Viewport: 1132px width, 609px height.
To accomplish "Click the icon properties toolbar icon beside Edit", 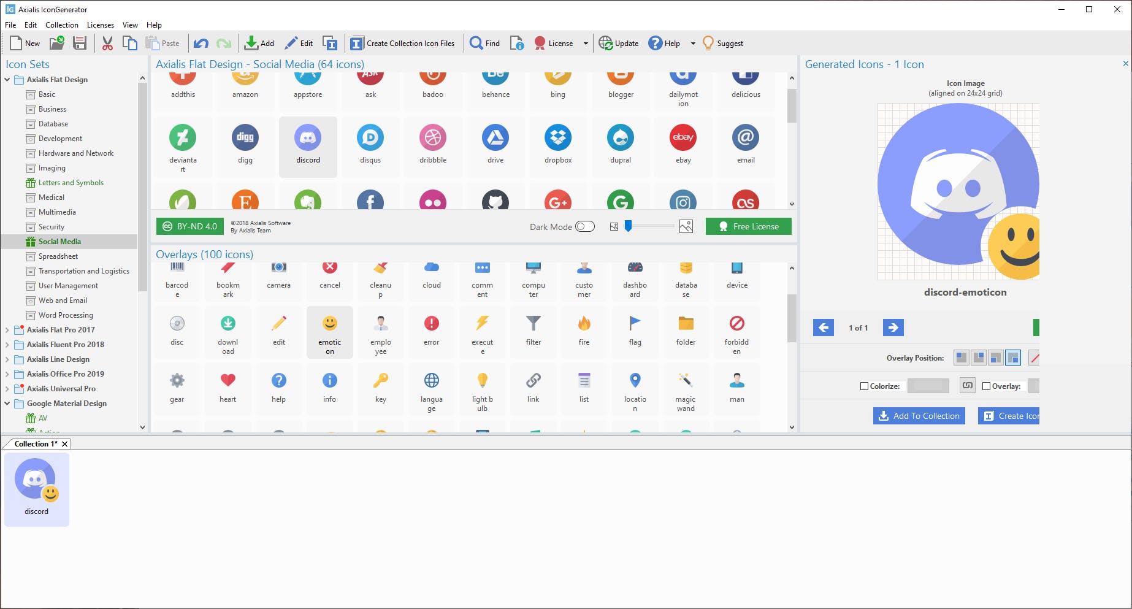I will 330,43.
